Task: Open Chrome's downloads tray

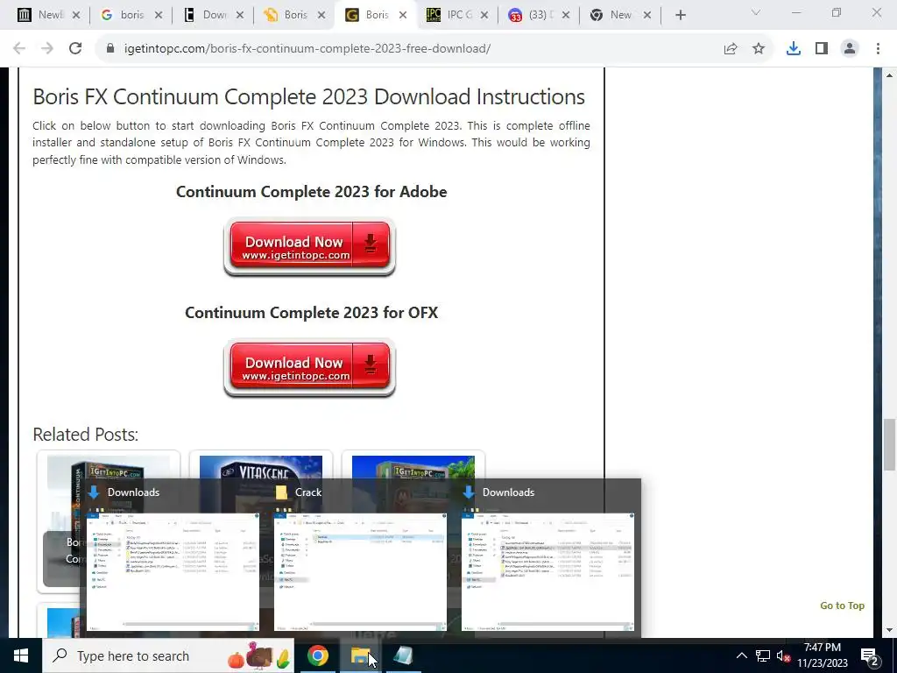Action: point(794,49)
